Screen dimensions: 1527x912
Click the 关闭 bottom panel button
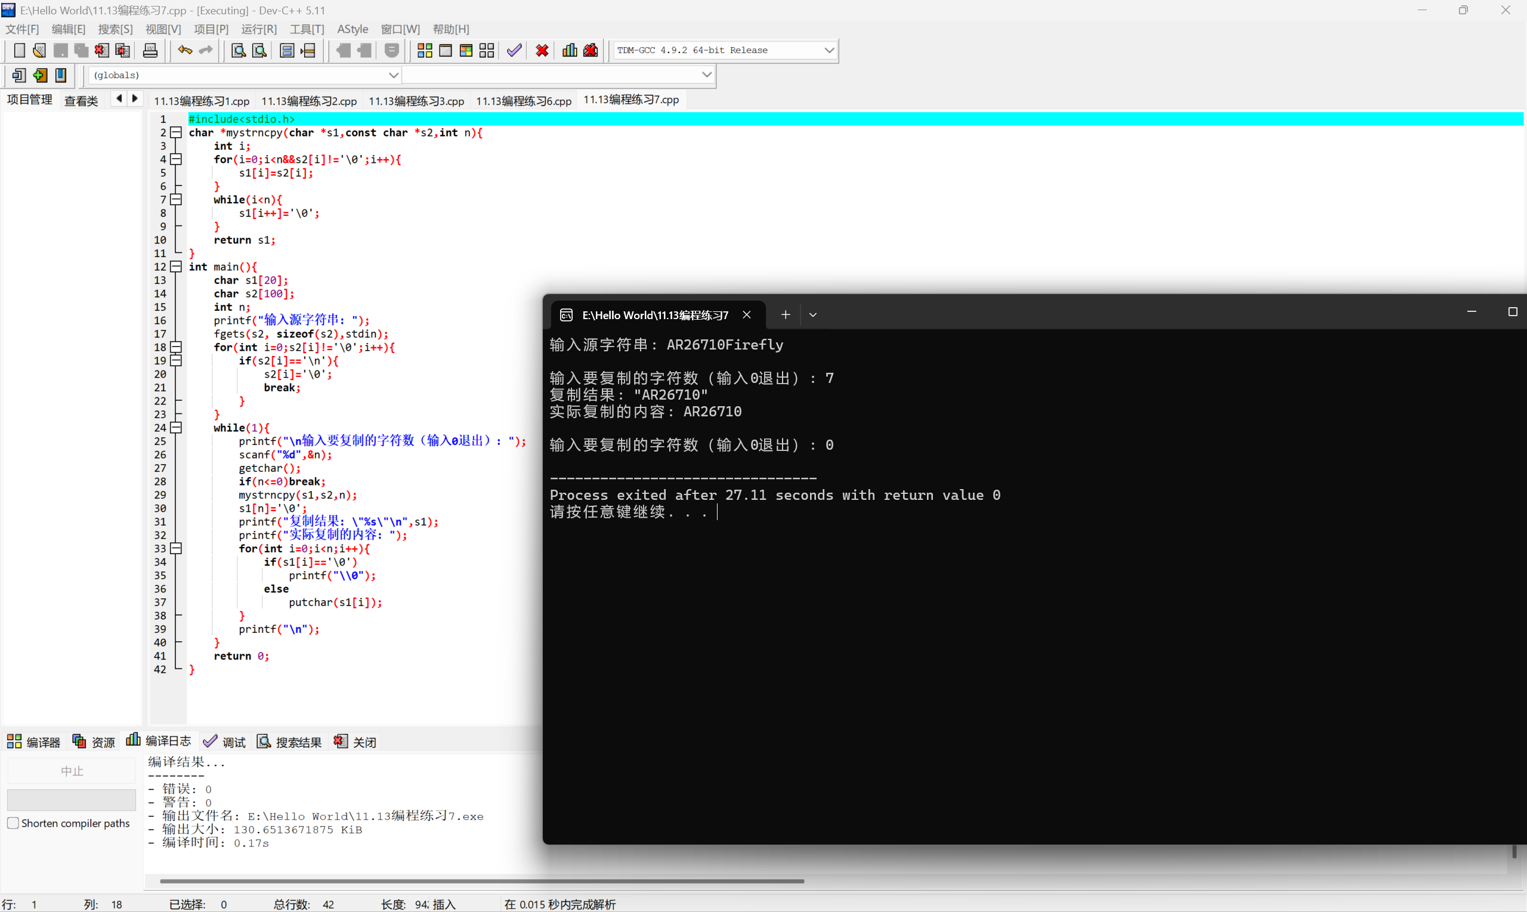coord(355,742)
